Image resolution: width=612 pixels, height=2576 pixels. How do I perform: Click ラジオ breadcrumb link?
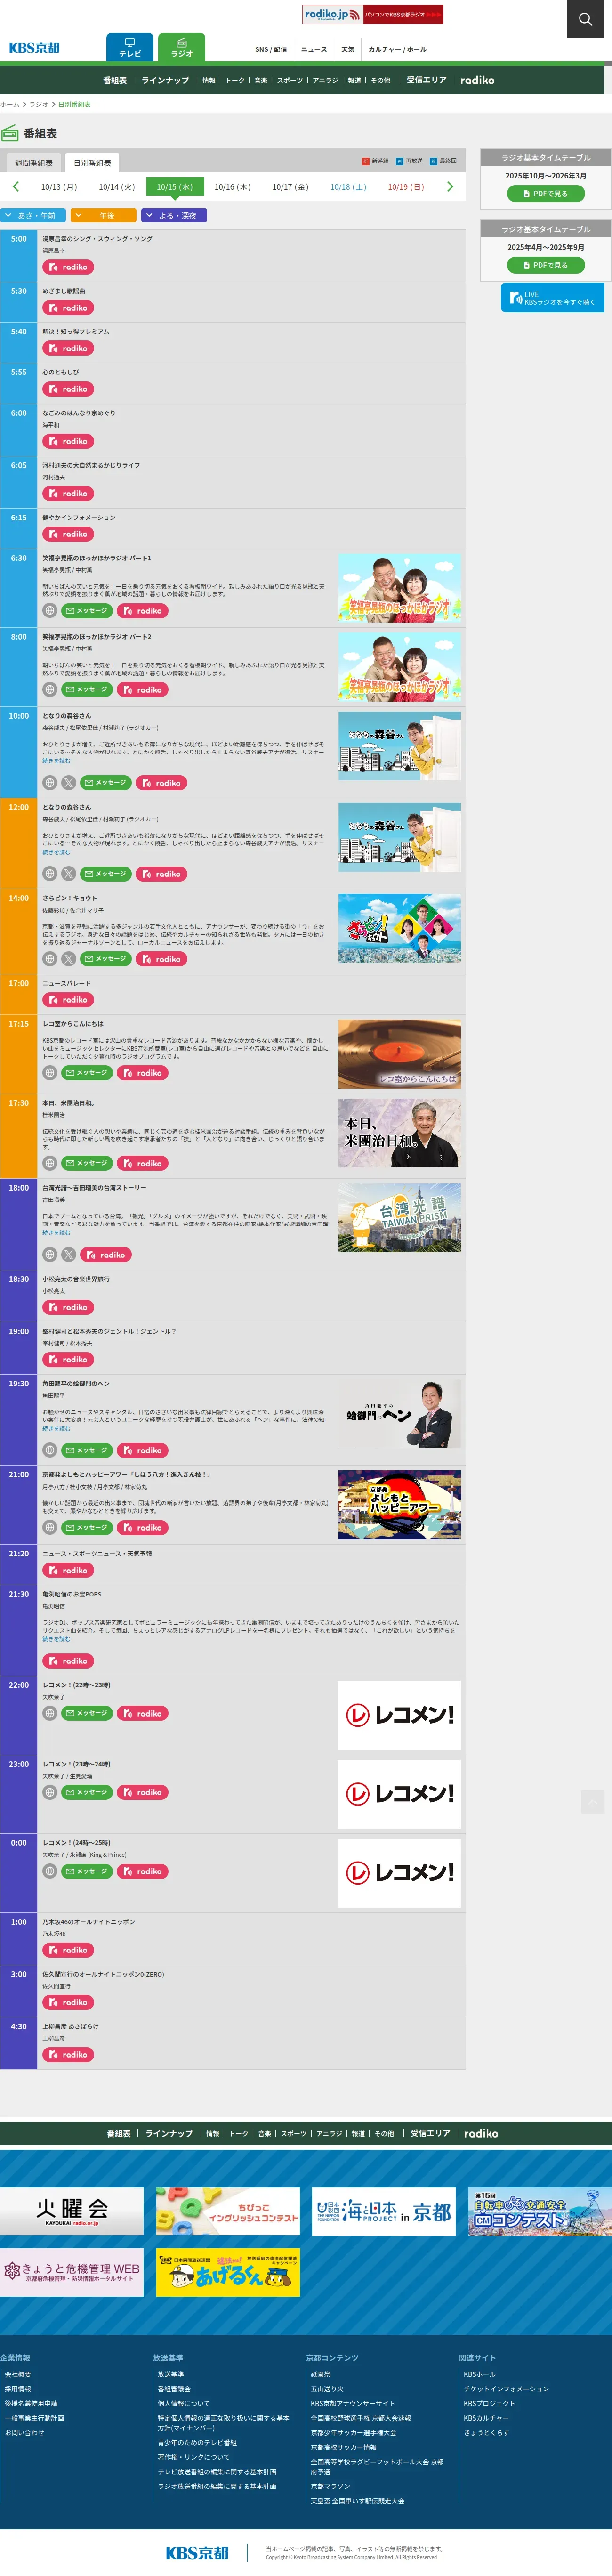[39, 104]
